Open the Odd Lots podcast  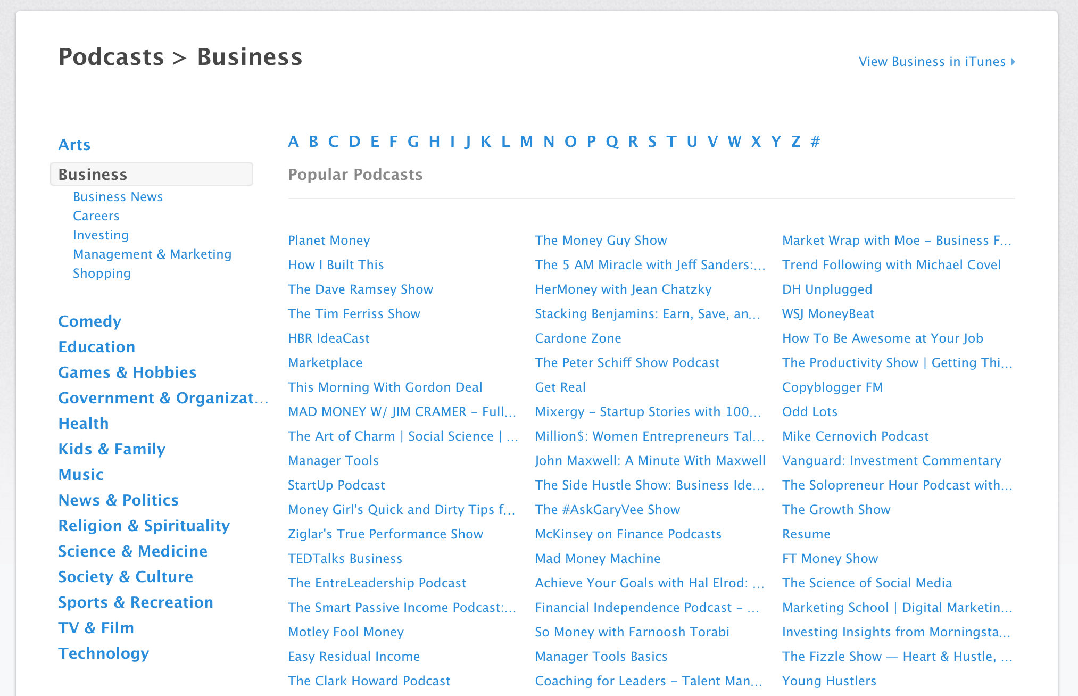[x=809, y=411]
